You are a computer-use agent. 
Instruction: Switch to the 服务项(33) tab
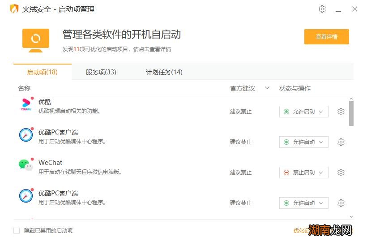tap(101, 72)
